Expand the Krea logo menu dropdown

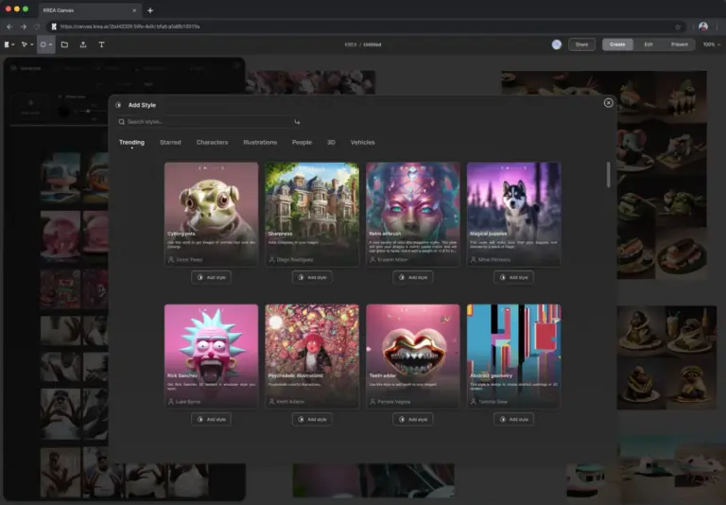click(x=9, y=44)
